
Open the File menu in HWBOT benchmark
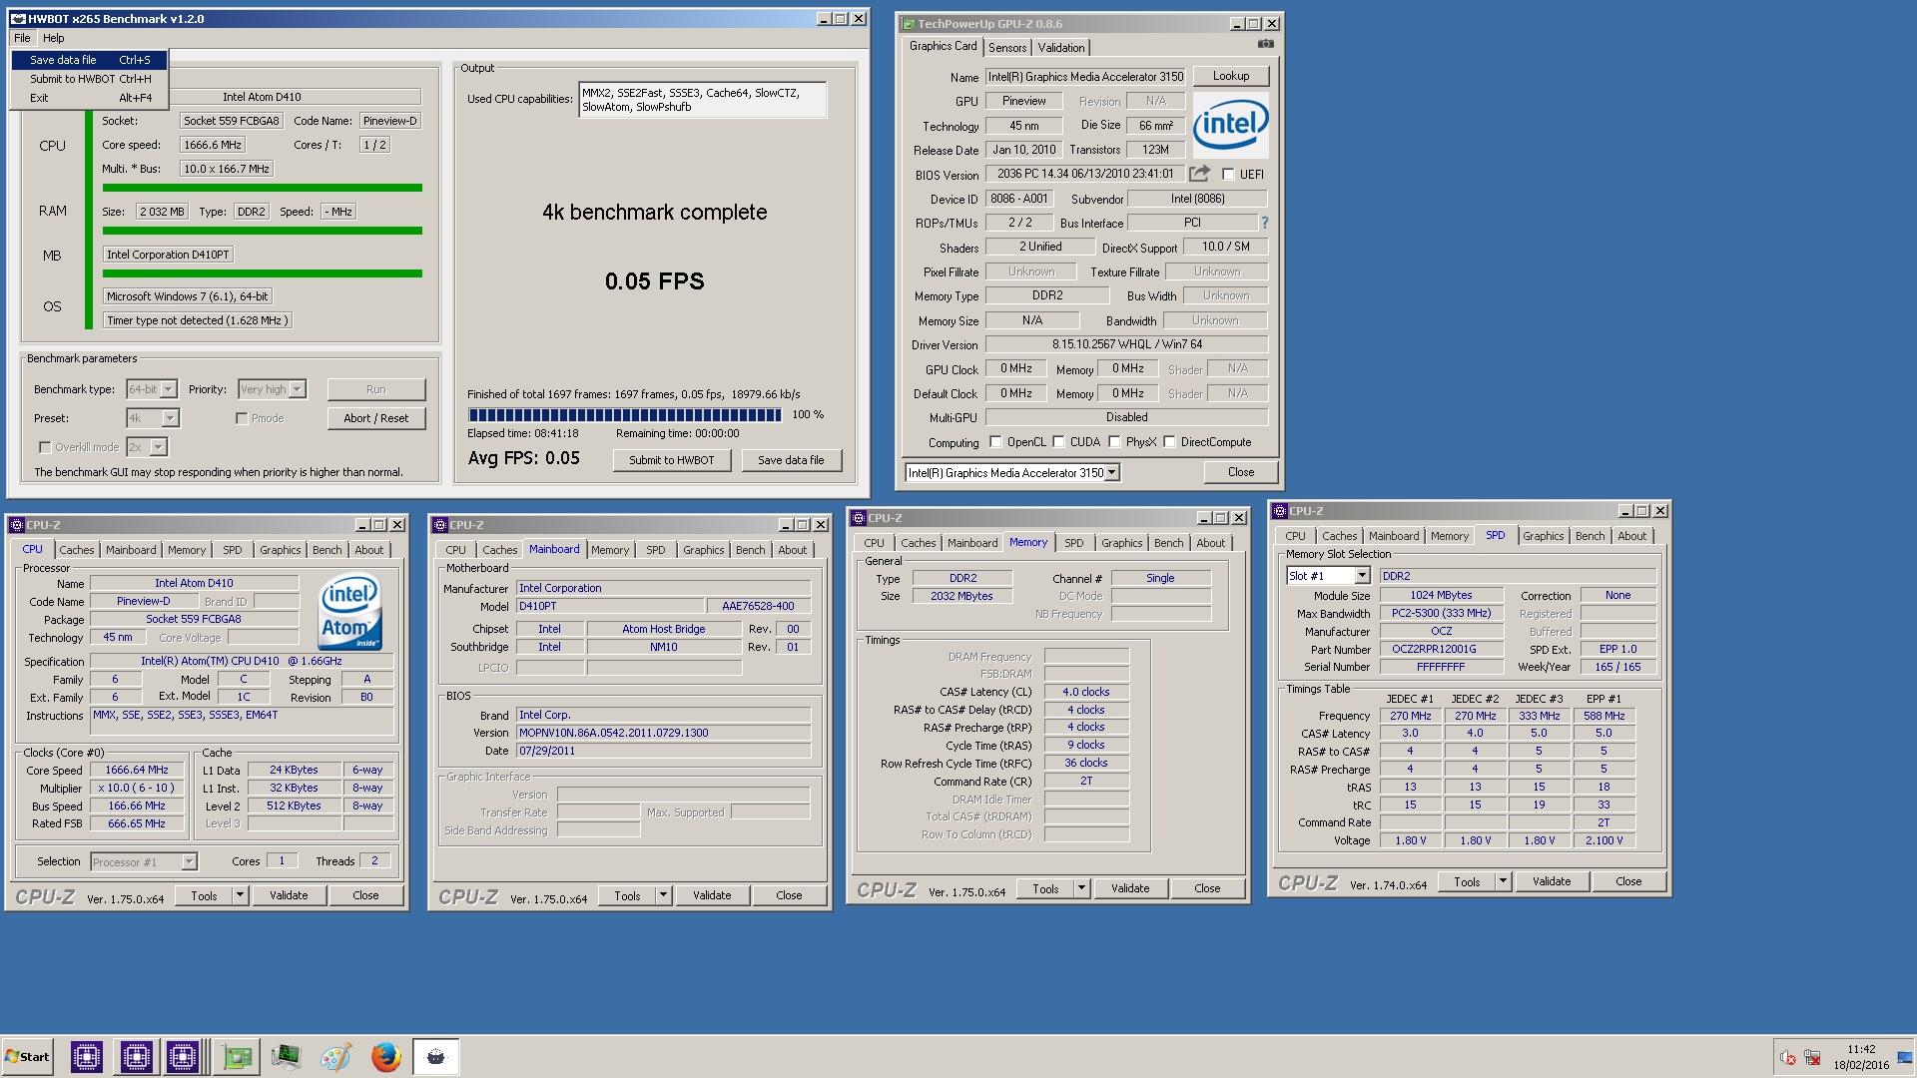22,38
